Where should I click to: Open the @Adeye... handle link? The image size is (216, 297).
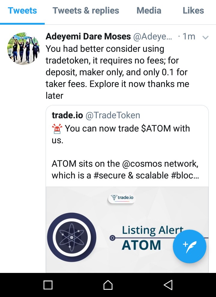tap(153, 36)
